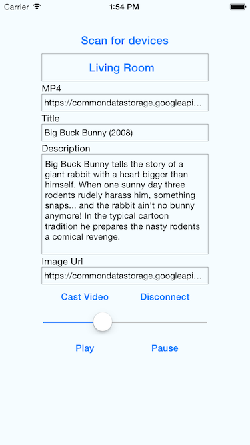Click the gray unfilled slider track
250x445 pixels.
pos(159,322)
